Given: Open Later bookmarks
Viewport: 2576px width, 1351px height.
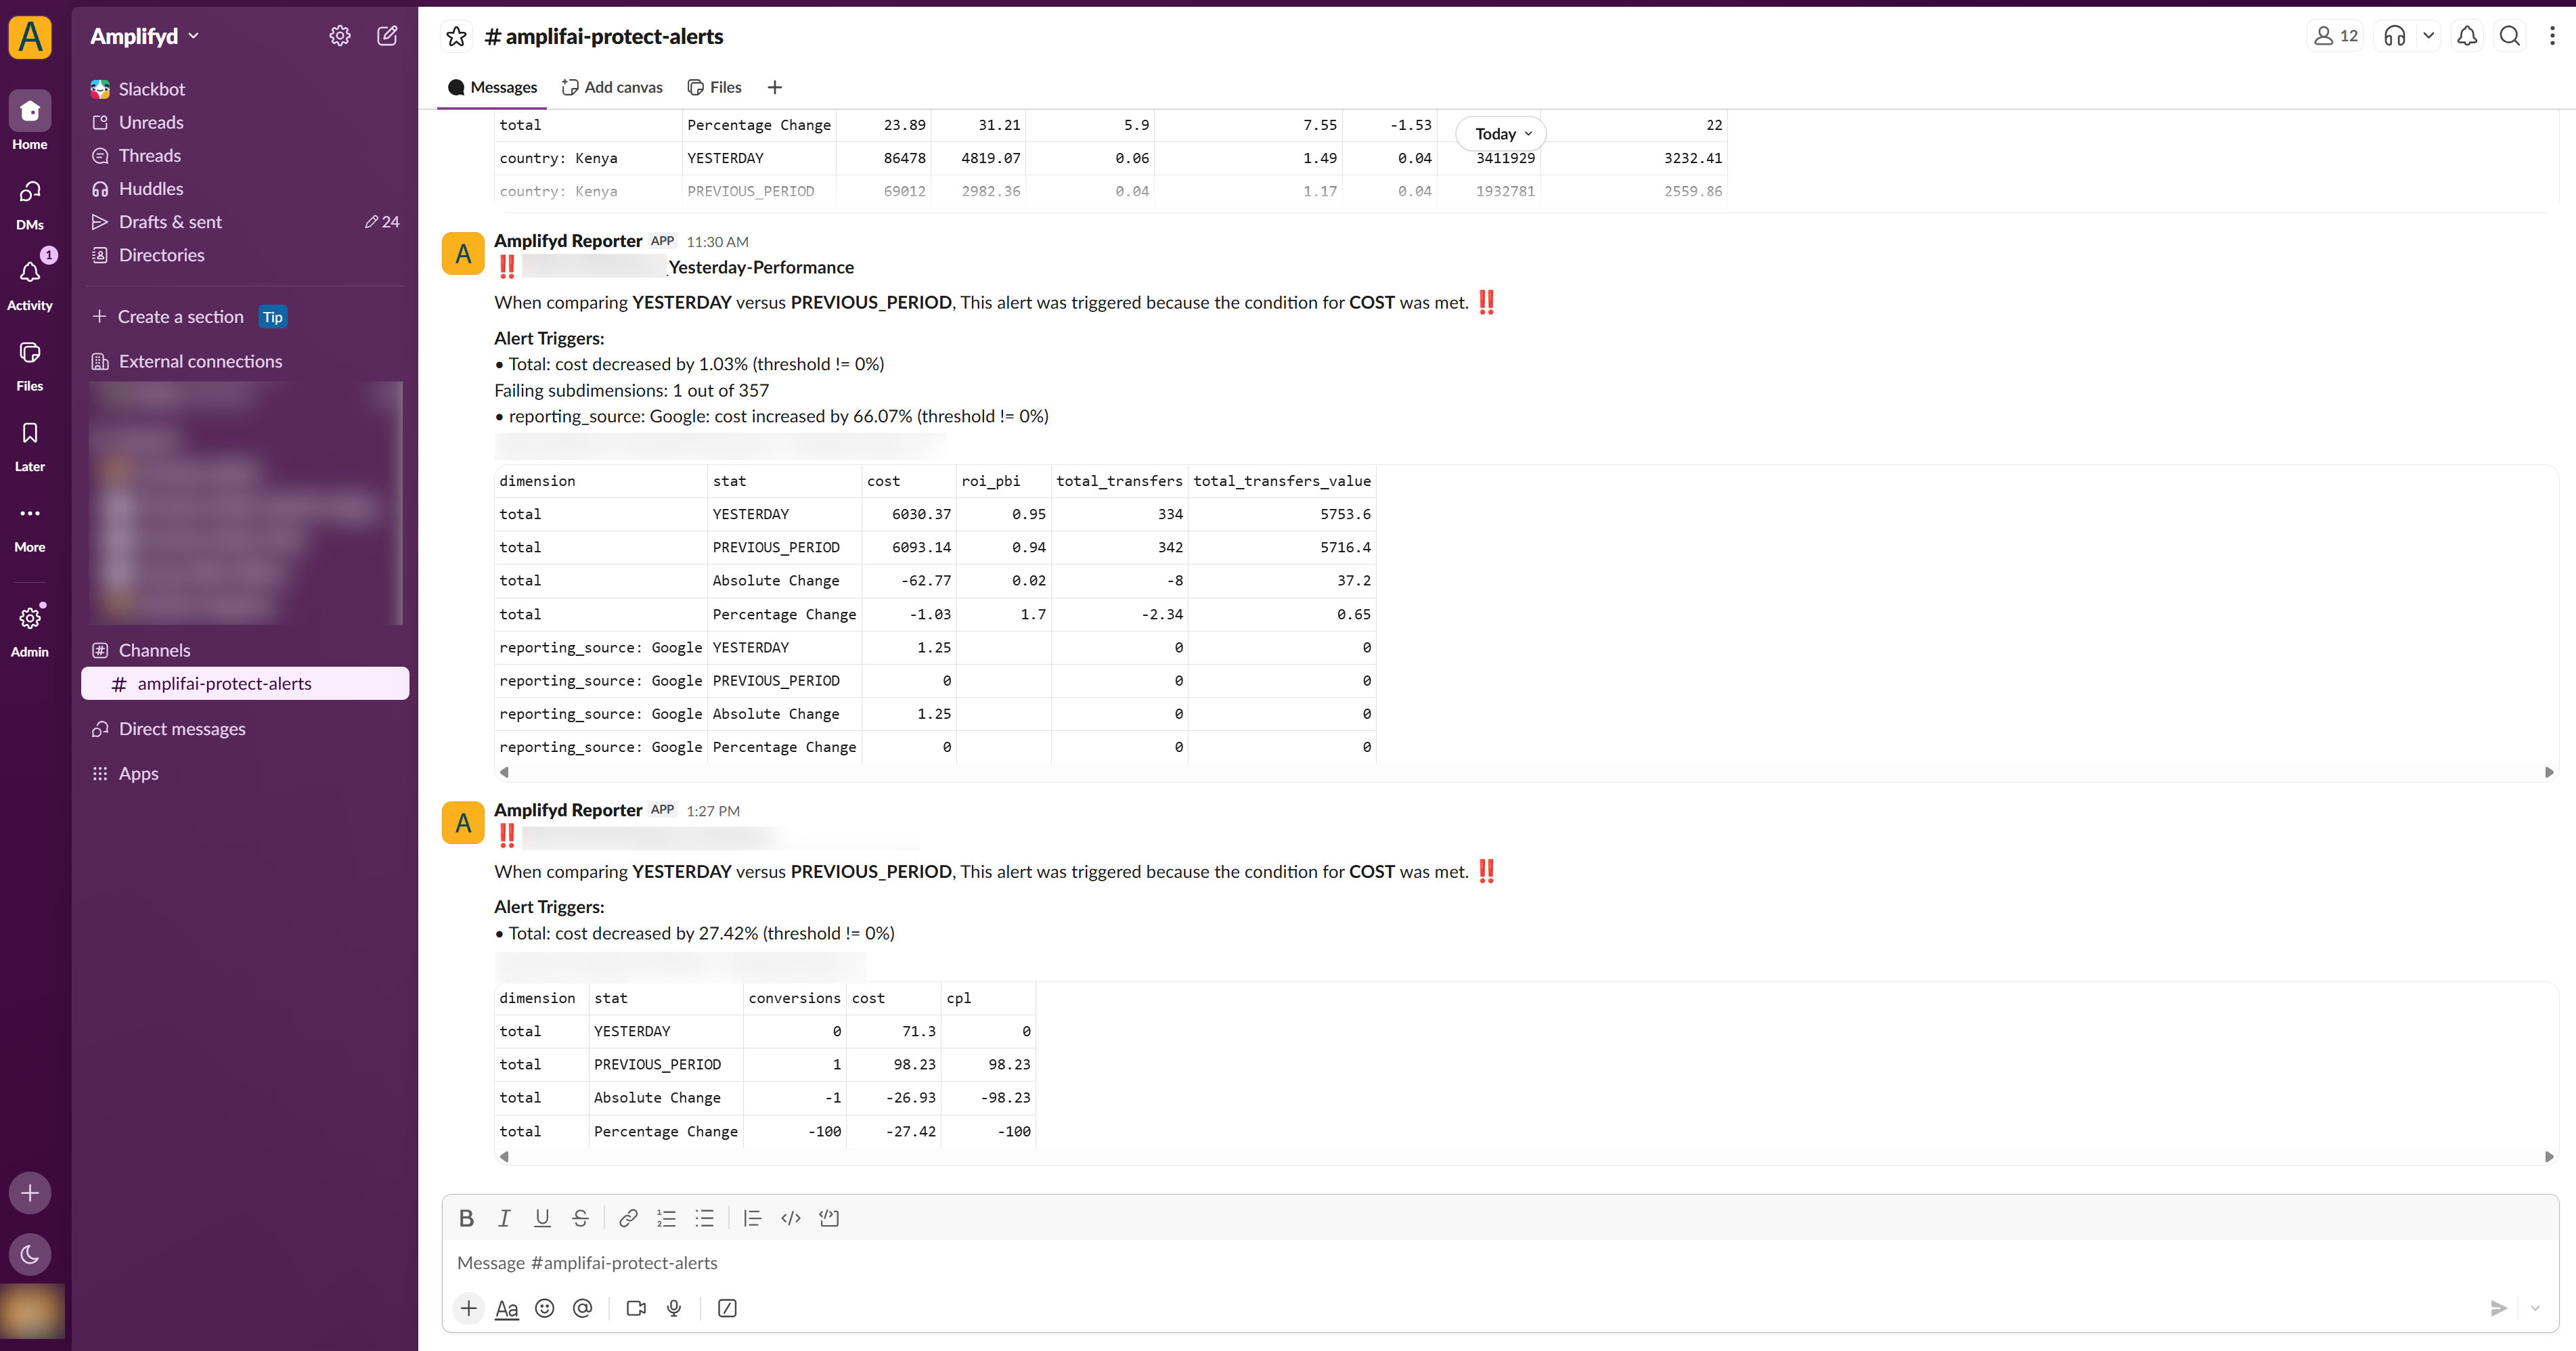Looking at the screenshot, I should tap(30, 444).
